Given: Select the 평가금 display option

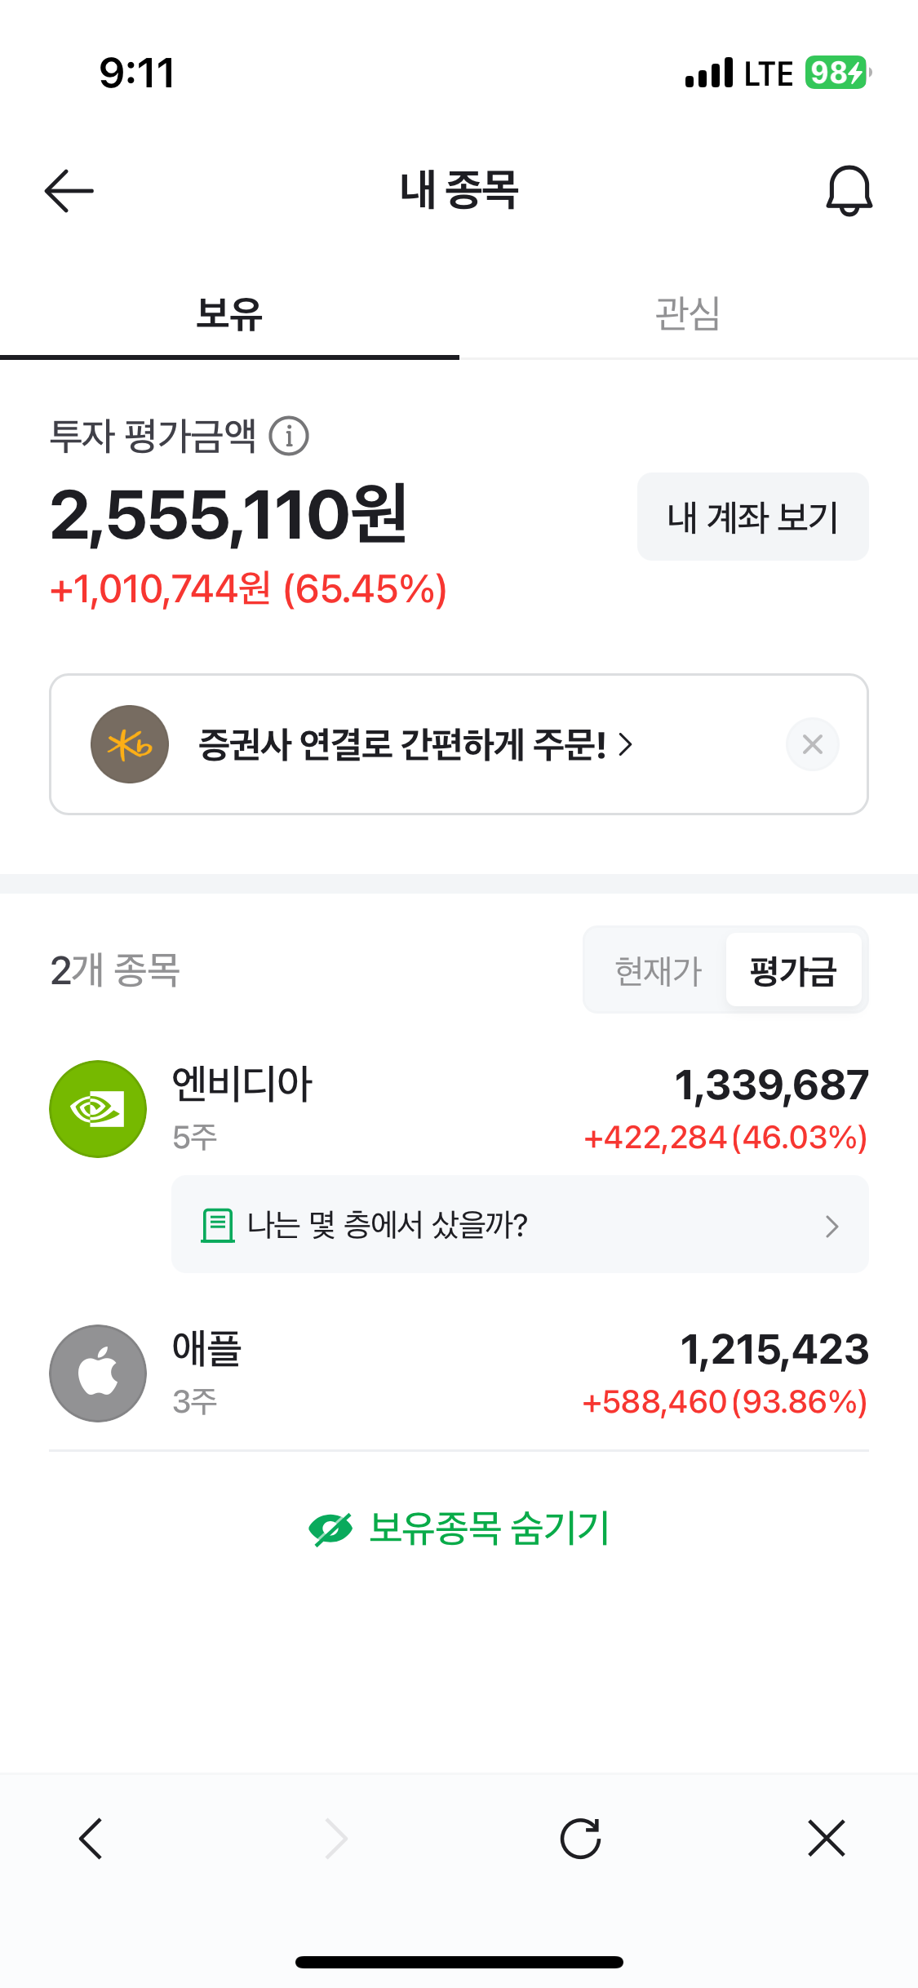Looking at the screenshot, I should [x=793, y=971].
